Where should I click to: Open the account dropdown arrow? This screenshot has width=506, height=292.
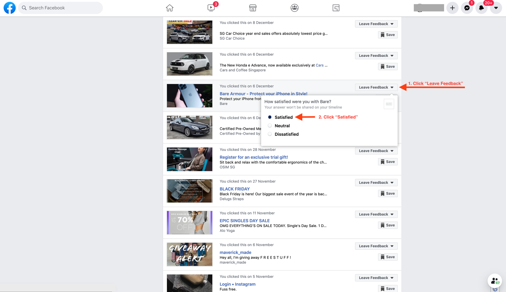[x=496, y=8]
